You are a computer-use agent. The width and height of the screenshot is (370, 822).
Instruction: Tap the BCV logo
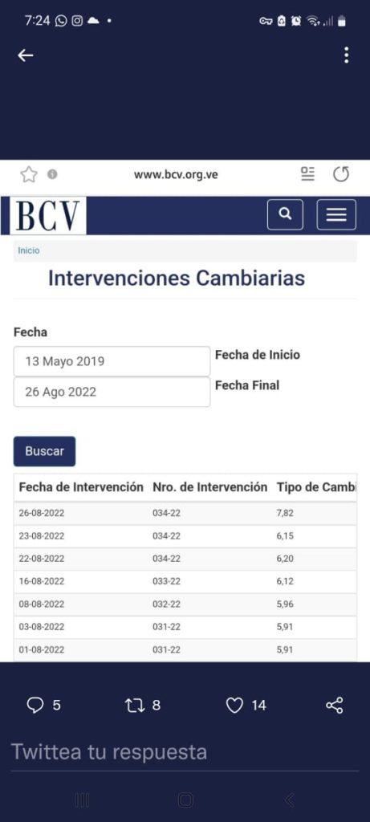click(x=47, y=215)
